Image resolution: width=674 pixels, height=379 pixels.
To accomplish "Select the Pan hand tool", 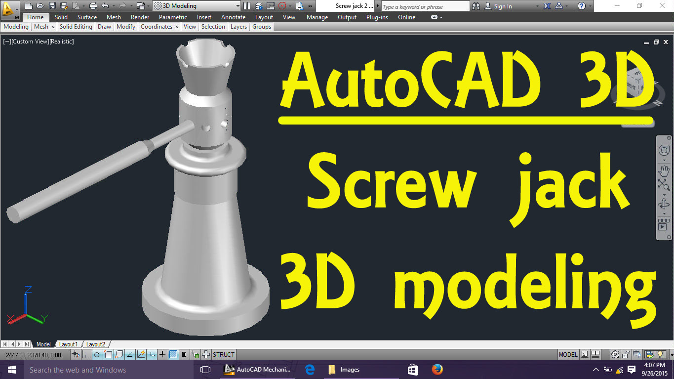I will [664, 171].
